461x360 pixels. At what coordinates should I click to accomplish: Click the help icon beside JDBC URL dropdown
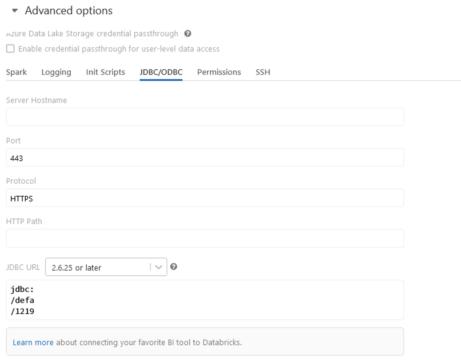point(174,267)
